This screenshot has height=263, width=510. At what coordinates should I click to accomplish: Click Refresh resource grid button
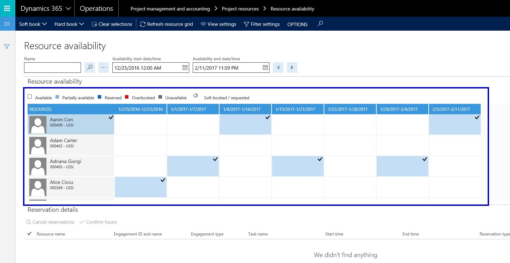click(167, 24)
